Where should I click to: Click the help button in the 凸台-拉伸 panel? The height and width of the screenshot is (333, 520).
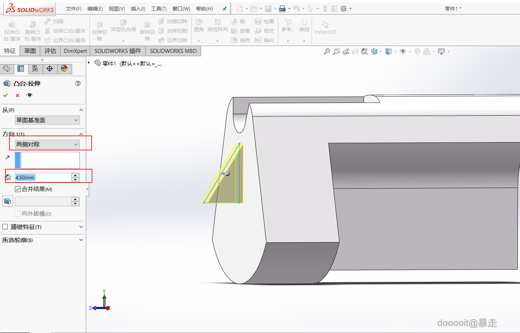[x=78, y=83]
